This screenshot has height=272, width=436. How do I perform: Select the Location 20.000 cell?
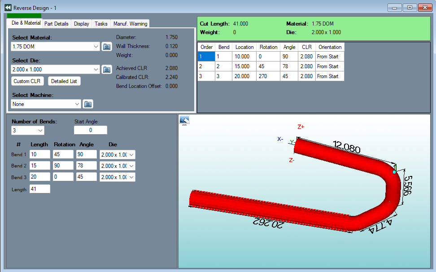(x=244, y=76)
